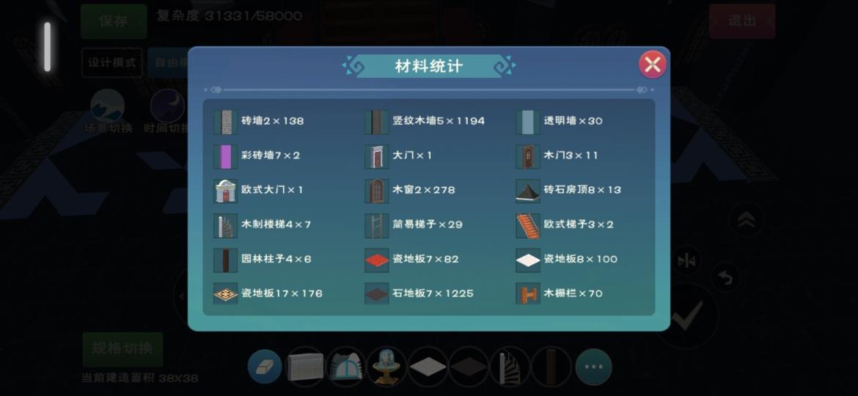Click the red 瓷地板7 tile icon
Viewport: 858px width, 396px height.
pos(377,260)
